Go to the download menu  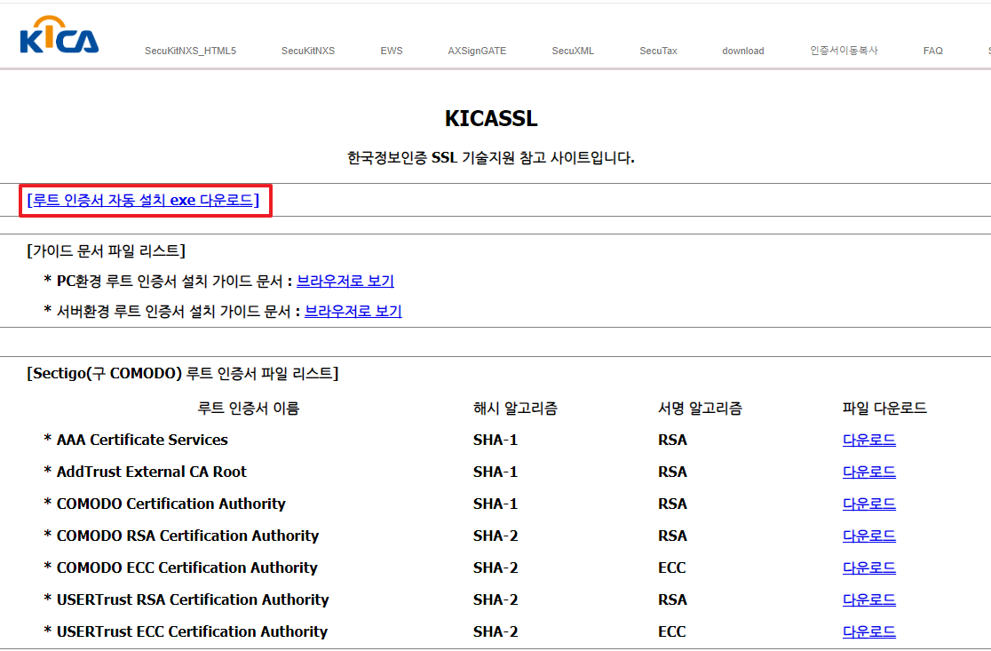(742, 52)
